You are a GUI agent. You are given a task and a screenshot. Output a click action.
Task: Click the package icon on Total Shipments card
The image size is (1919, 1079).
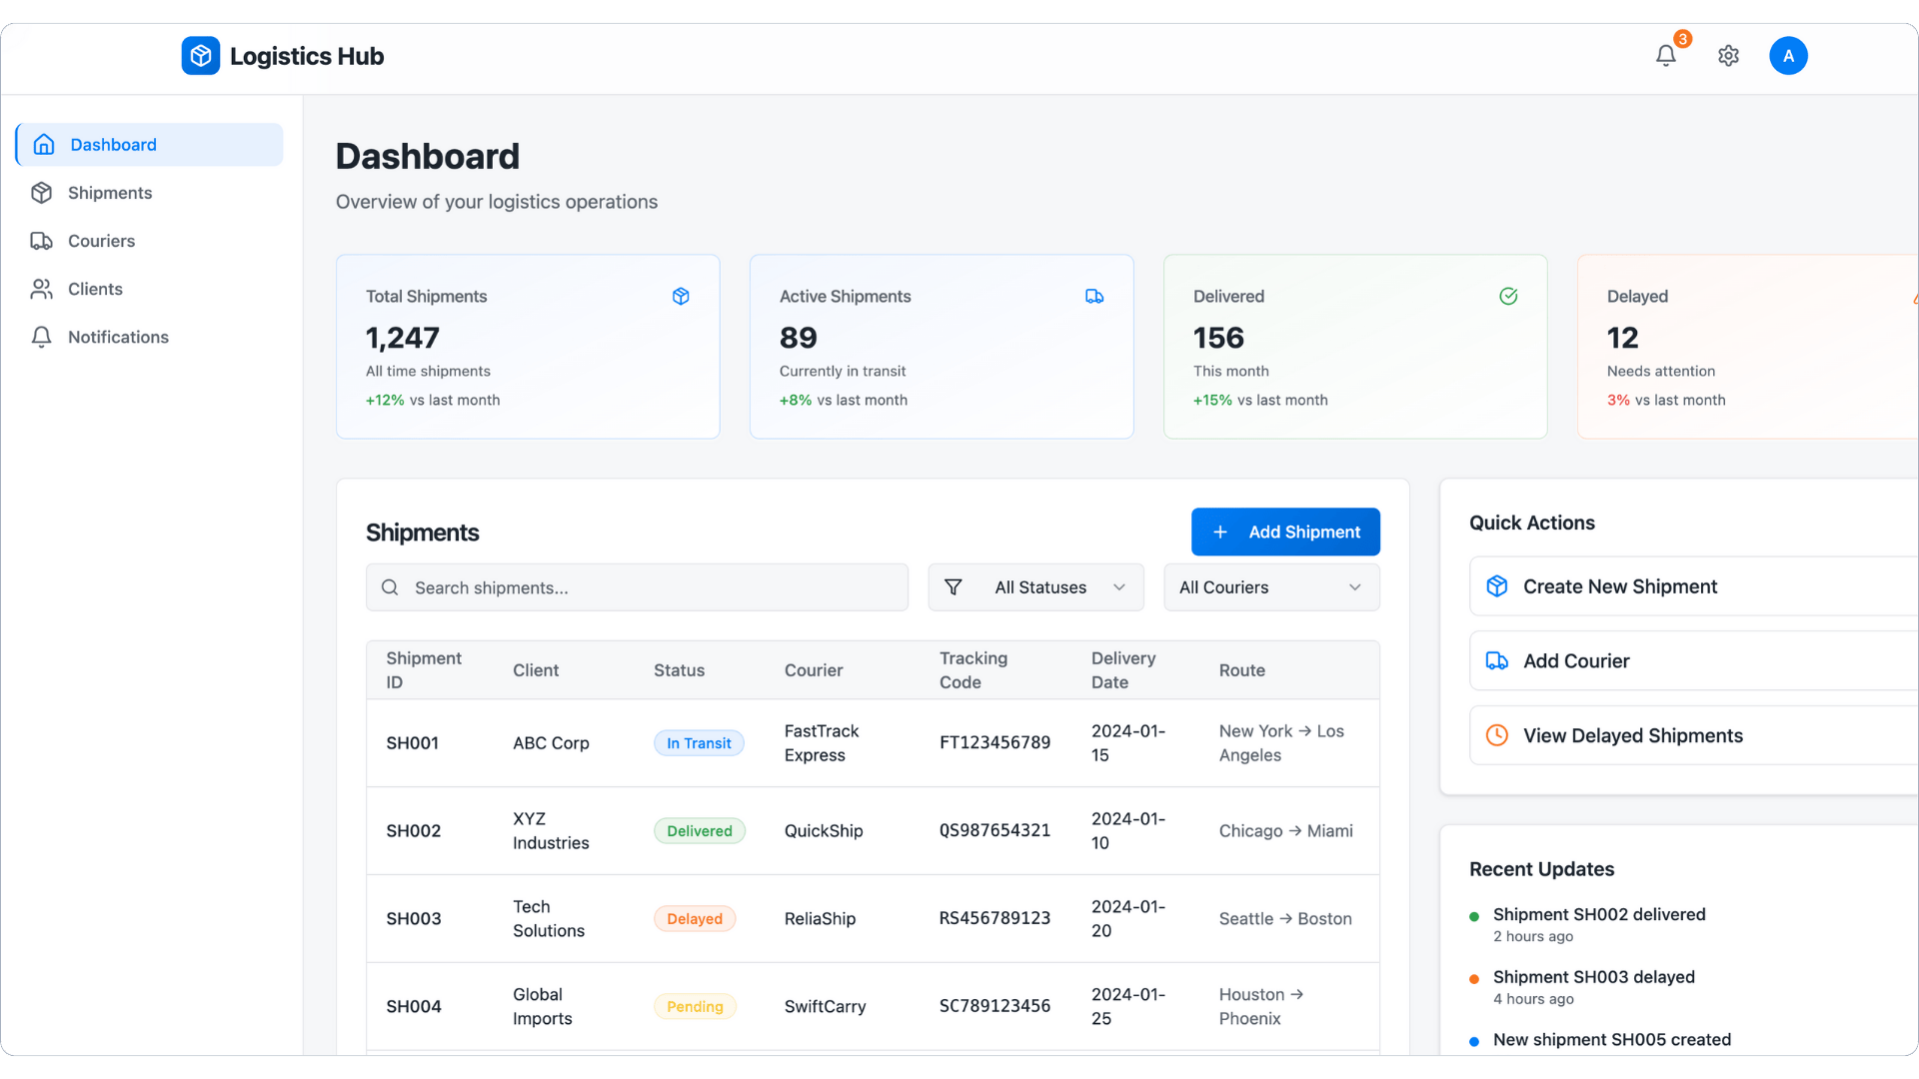(681, 297)
